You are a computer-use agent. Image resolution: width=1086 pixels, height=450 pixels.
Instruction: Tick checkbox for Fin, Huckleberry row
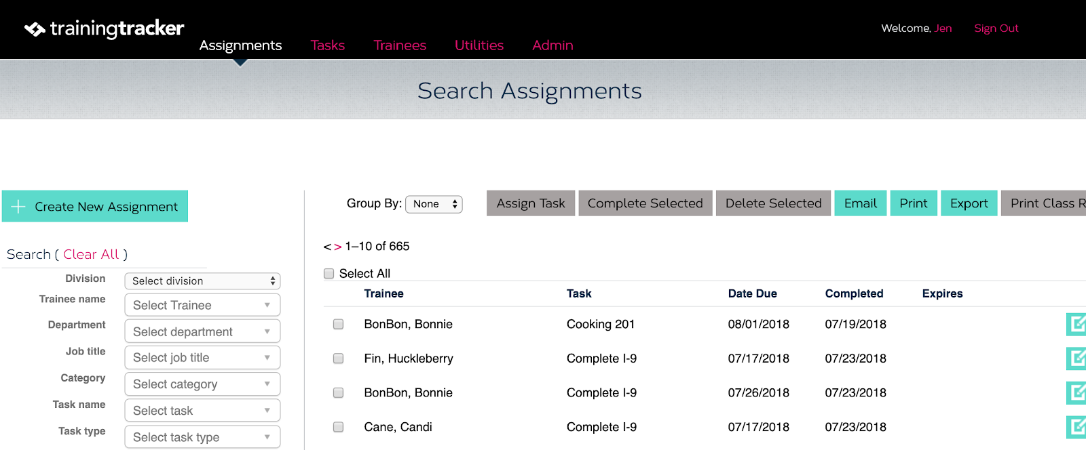[x=338, y=359]
